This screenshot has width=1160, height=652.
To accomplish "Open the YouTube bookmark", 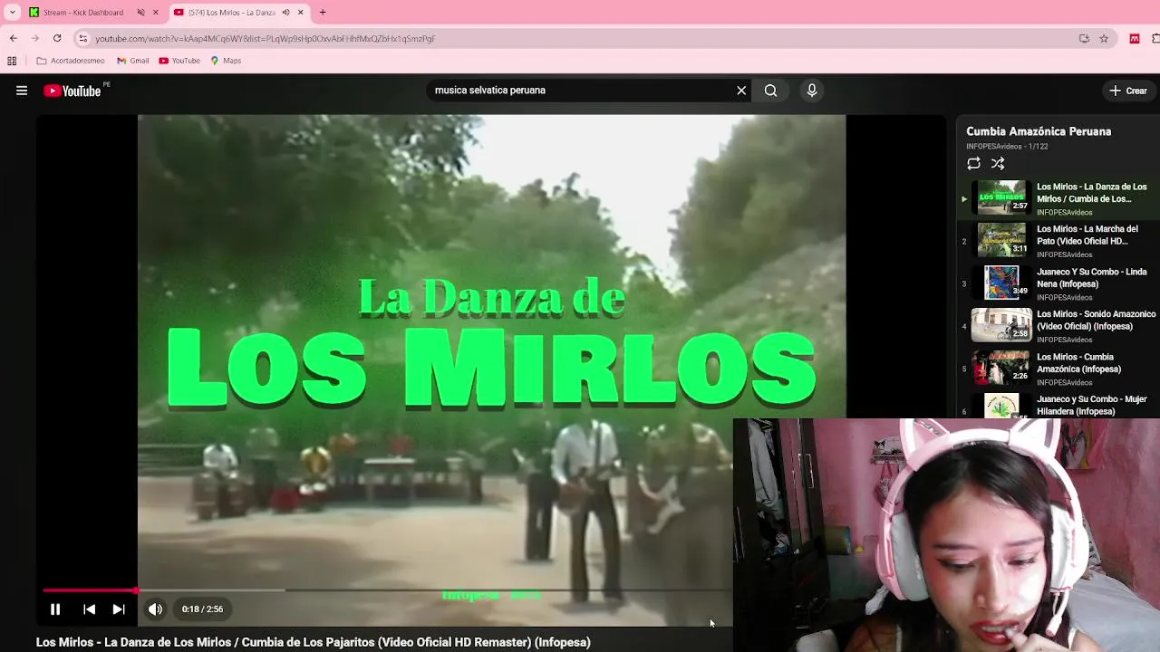I will click(179, 61).
